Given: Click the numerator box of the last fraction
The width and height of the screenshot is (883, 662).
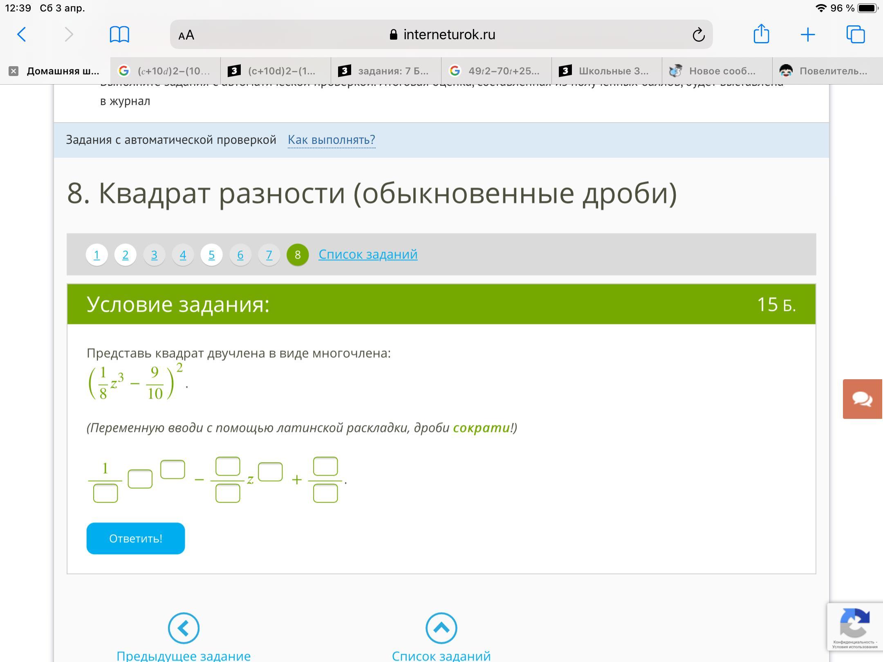Looking at the screenshot, I should pos(325,466).
